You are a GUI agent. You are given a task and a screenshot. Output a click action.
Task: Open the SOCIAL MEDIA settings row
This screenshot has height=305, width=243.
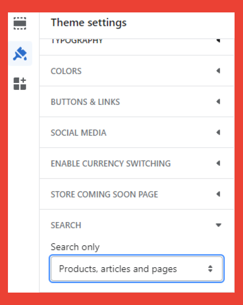(x=137, y=133)
